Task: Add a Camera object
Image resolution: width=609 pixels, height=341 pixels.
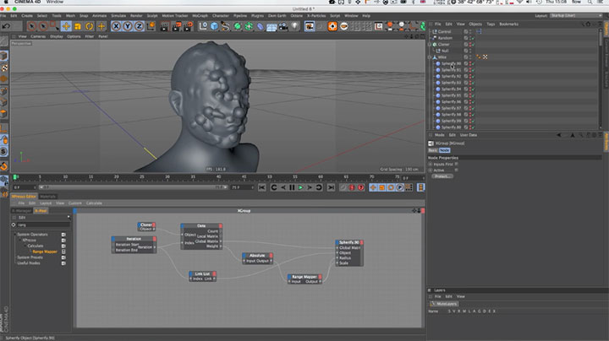Action: (283, 26)
